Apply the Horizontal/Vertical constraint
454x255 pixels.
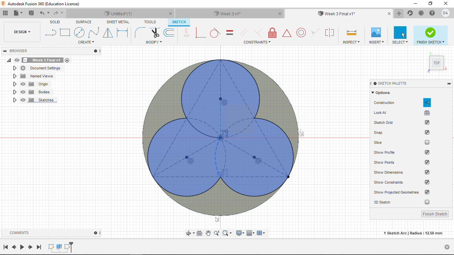coord(186,33)
